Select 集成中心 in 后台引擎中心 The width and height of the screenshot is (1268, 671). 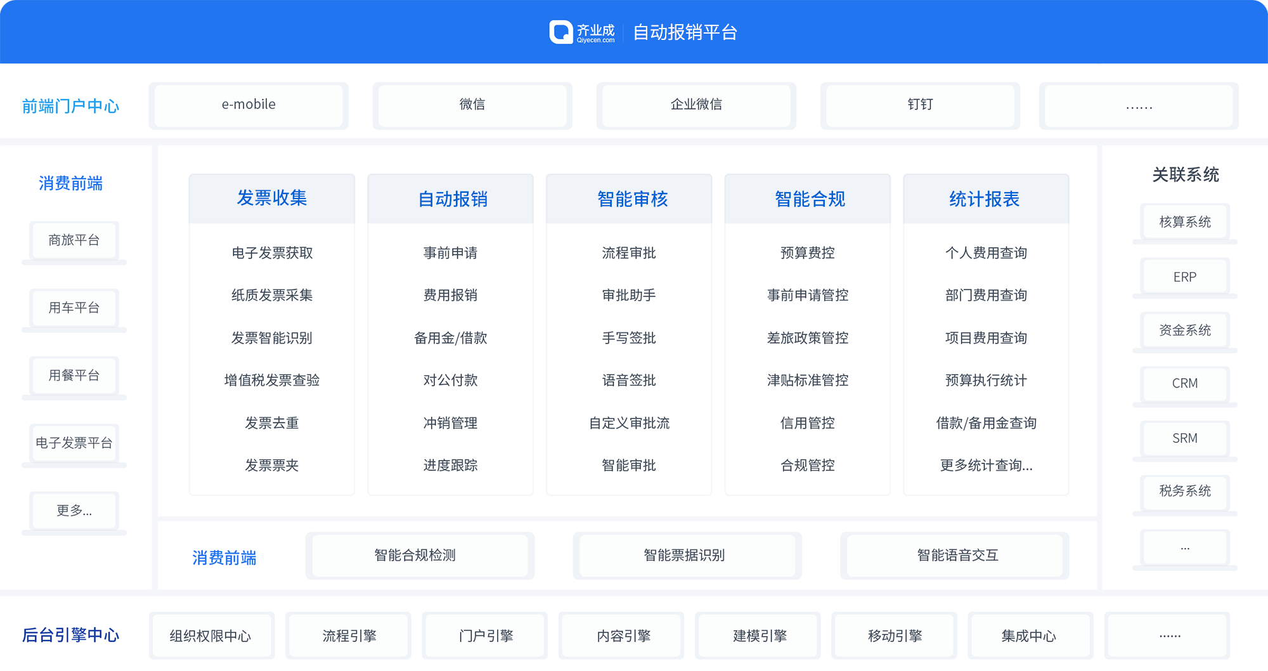1030,635
